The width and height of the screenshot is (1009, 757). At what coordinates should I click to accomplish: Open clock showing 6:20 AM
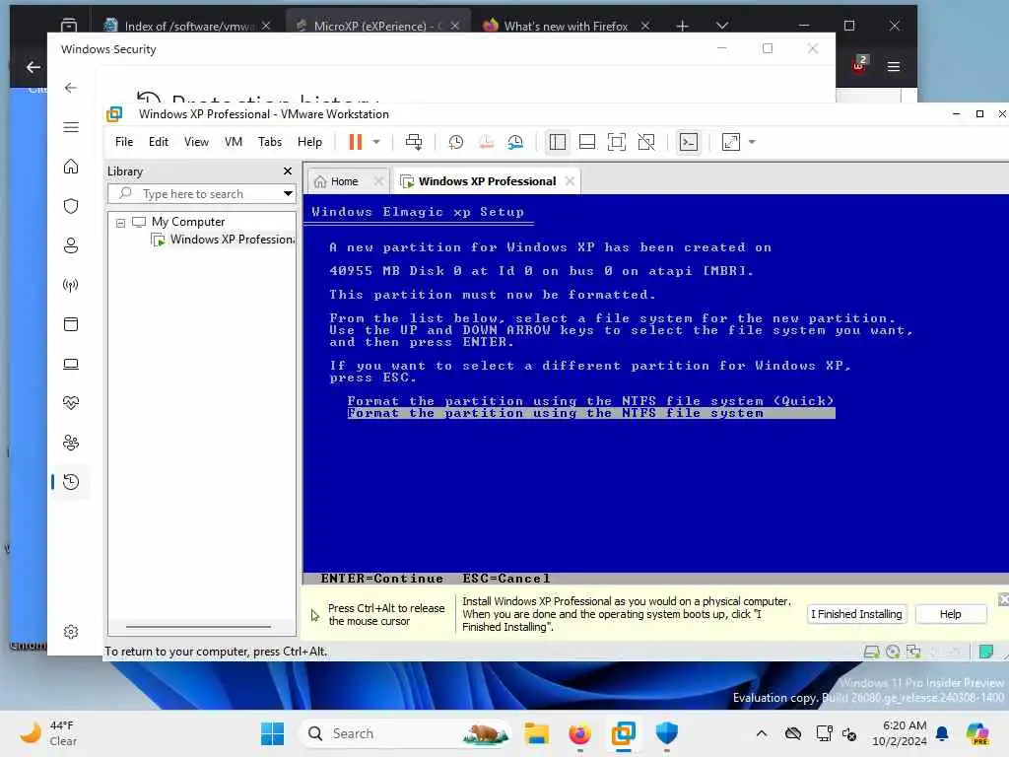tap(900, 733)
